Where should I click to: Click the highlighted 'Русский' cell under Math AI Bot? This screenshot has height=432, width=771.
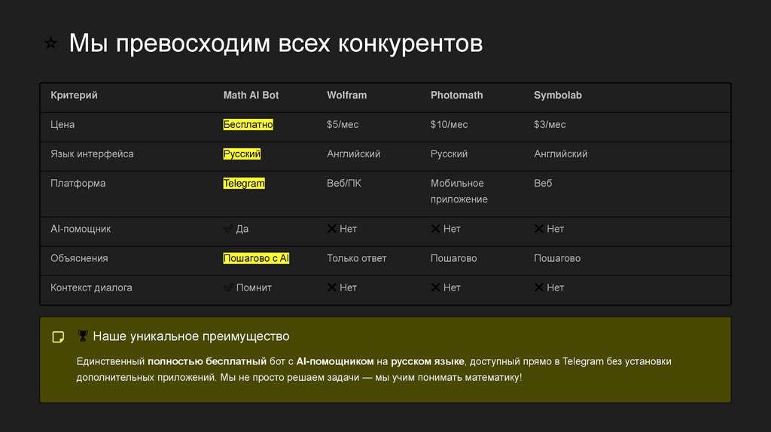[242, 154]
